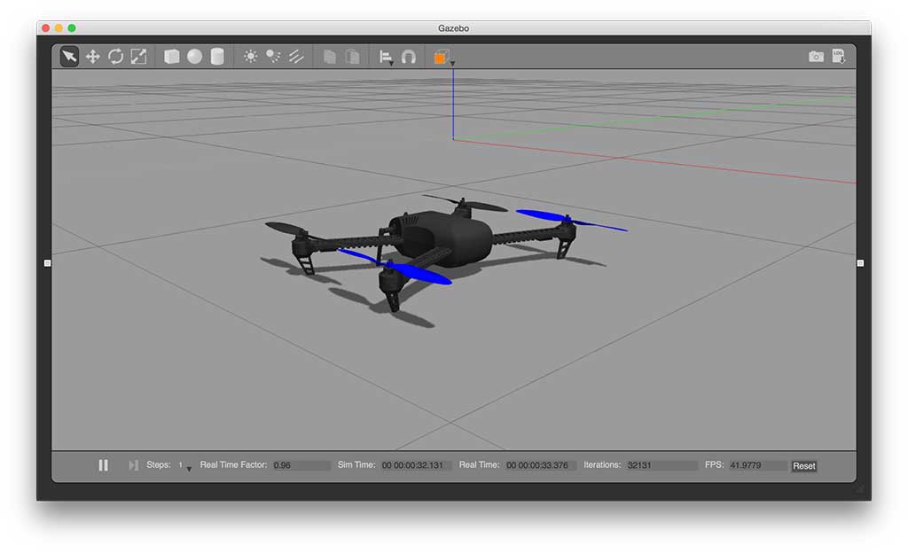Viewport: 908px width, 553px height.
Task: Click the copy icon in toolbar
Action: click(x=330, y=57)
